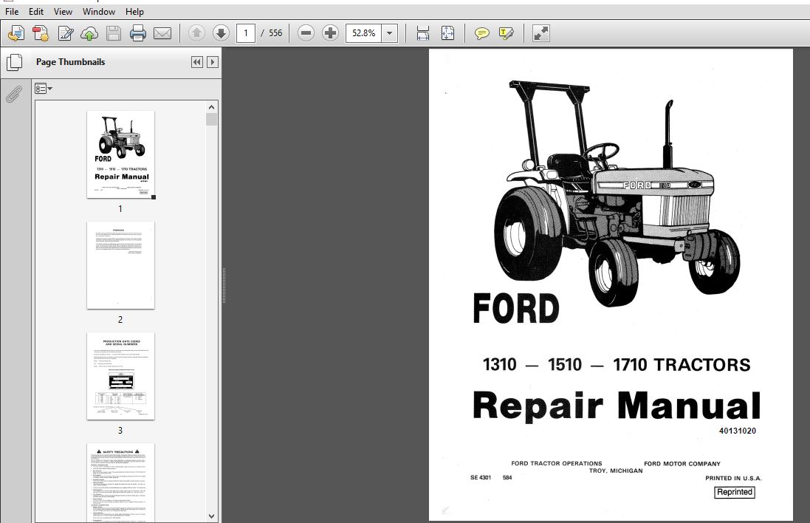Click the "Repair Manual" title on page
Screen dimensions: 810x523
617,406
